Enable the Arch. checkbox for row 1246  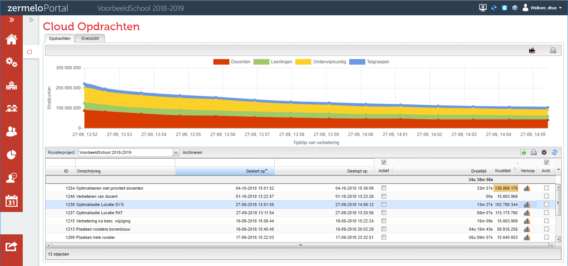pos(546,196)
